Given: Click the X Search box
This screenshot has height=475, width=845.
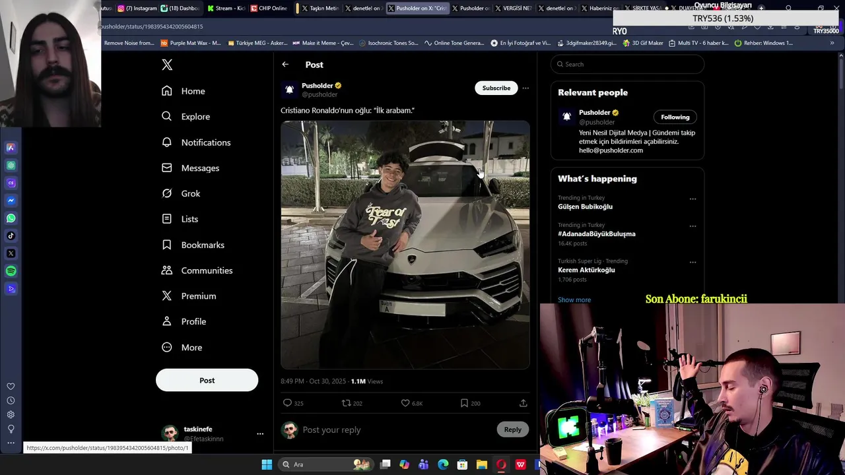Looking at the screenshot, I should tap(628, 64).
